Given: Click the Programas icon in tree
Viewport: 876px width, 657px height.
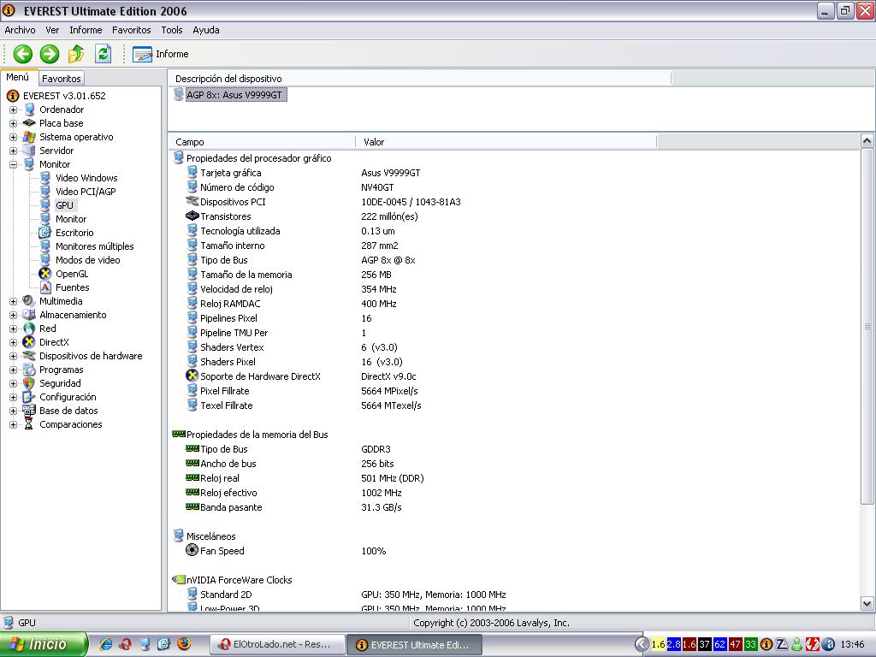Looking at the screenshot, I should [29, 370].
